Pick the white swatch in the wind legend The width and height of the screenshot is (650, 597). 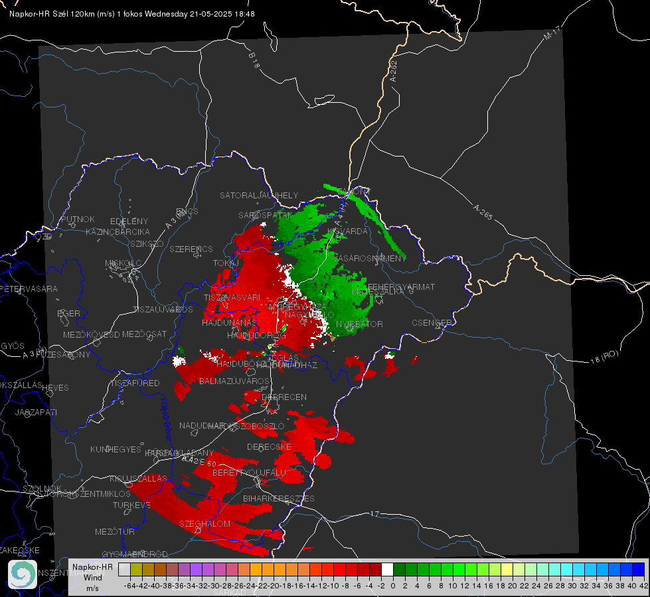387,569
